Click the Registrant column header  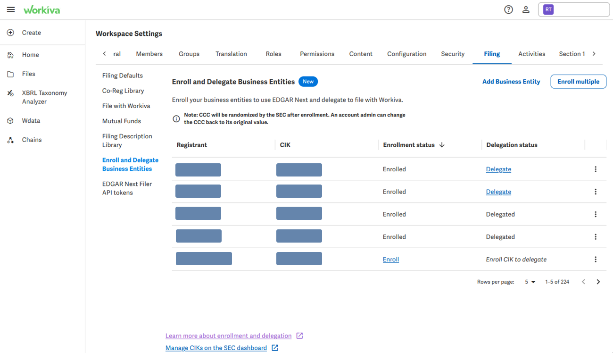coord(192,145)
